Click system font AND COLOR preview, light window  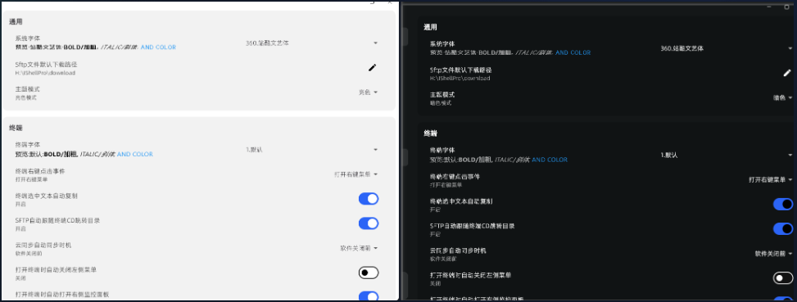[x=158, y=47]
